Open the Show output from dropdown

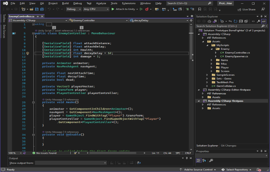tap(71, 163)
